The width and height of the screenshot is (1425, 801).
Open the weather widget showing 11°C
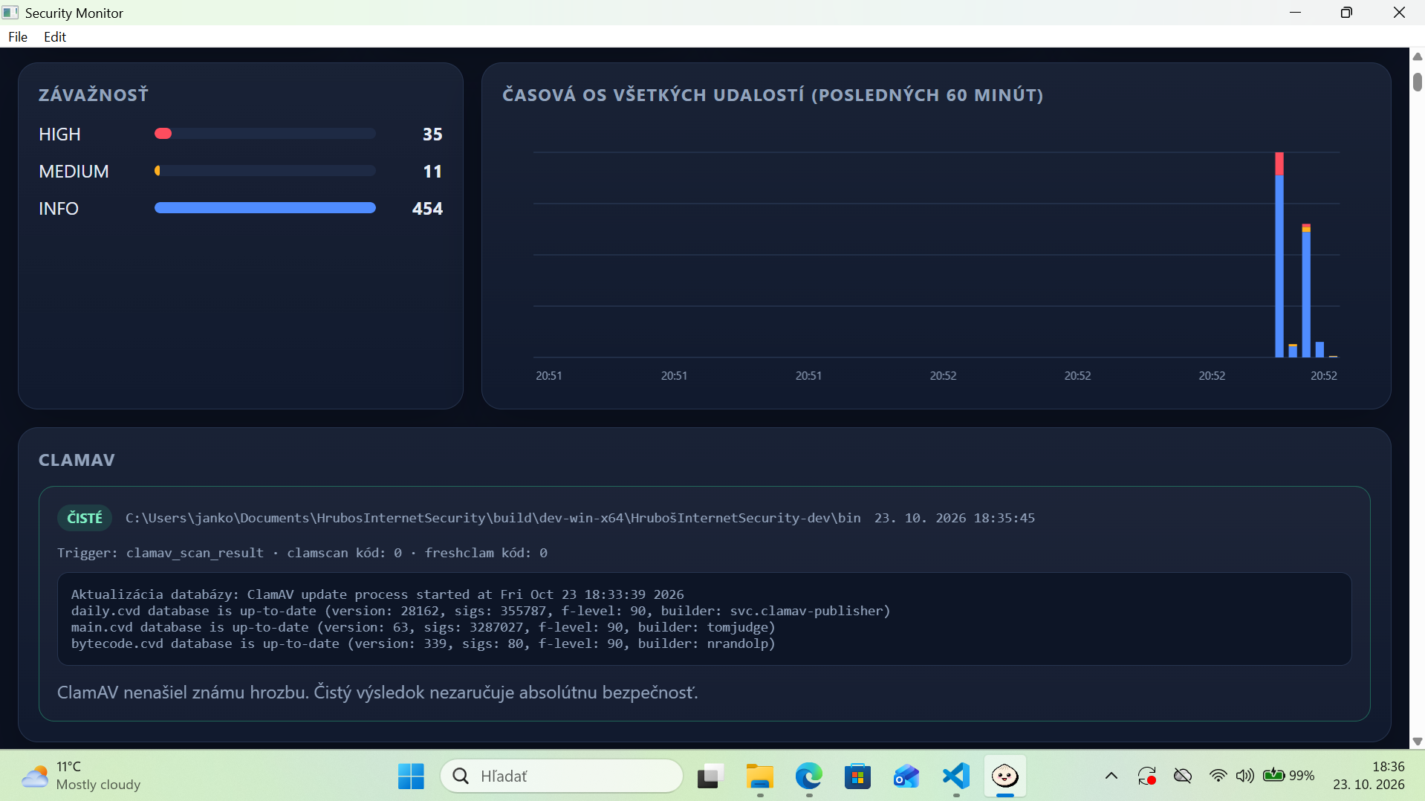click(82, 776)
